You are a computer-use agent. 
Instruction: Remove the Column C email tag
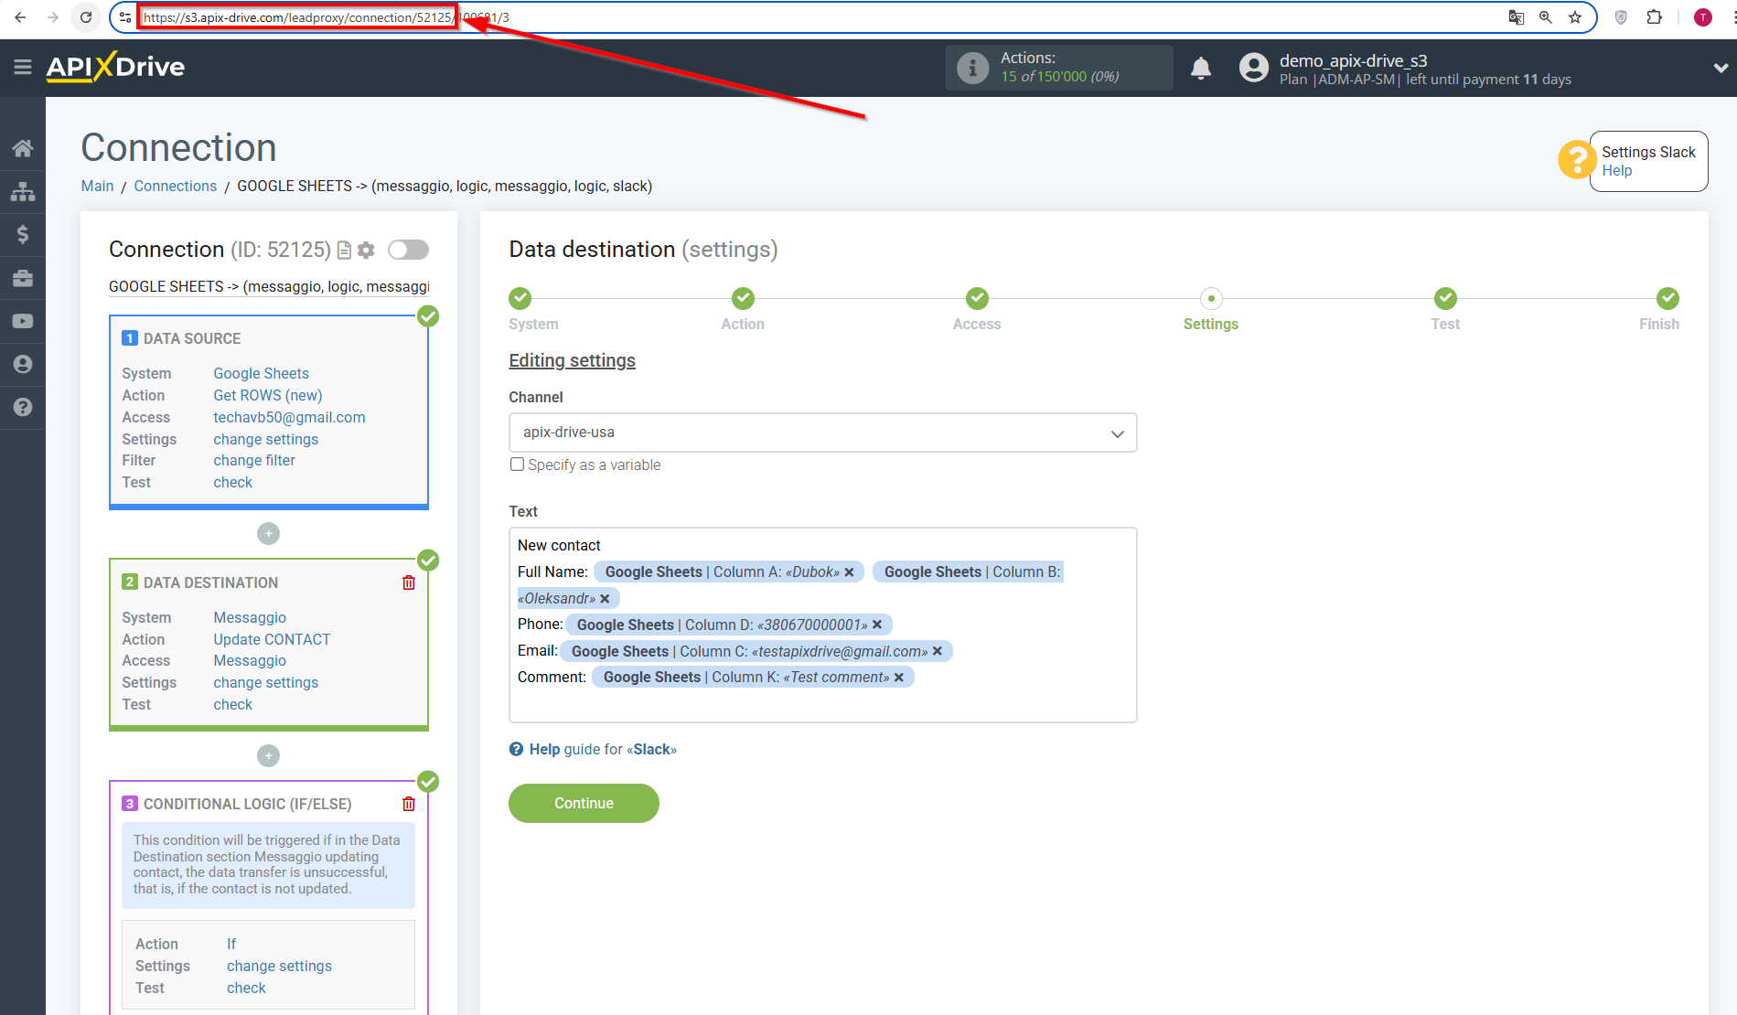click(x=937, y=651)
